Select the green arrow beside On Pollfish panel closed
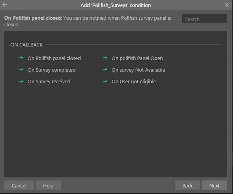The width and height of the screenshot is (233, 194). (x=21, y=58)
